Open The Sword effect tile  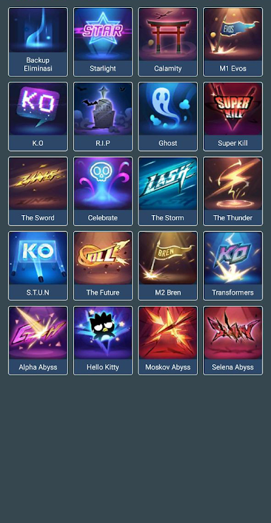point(38,192)
